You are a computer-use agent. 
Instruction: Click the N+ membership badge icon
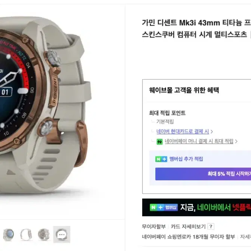[161, 159]
